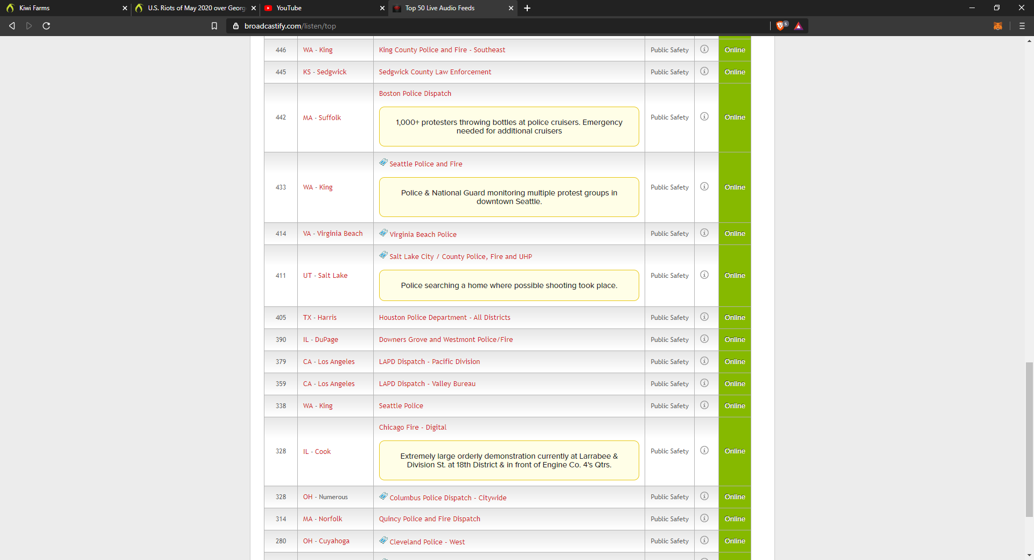This screenshot has height=560, width=1034.
Task: Show info for Boston Police Dispatch feed
Action: [x=704, y=116]
